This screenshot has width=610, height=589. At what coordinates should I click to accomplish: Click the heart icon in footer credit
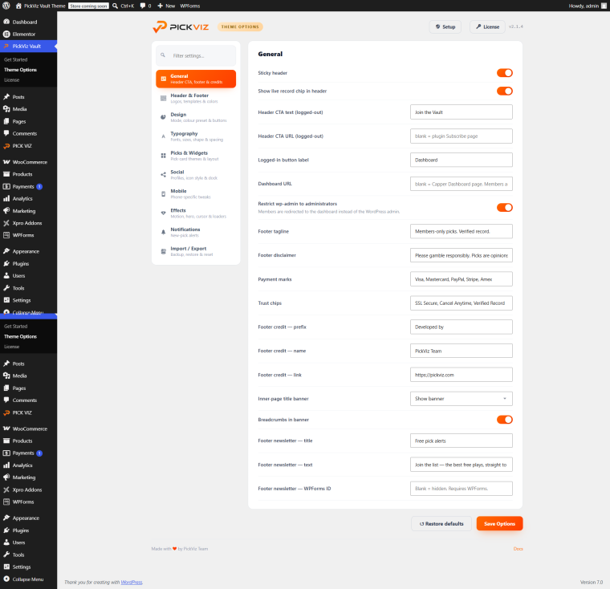pos(175,549)
